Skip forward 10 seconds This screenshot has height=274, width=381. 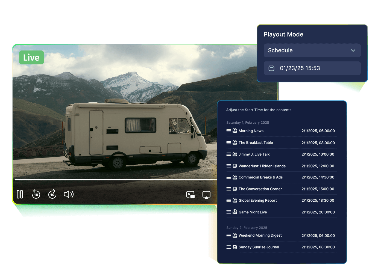click(x=52, y=194)
